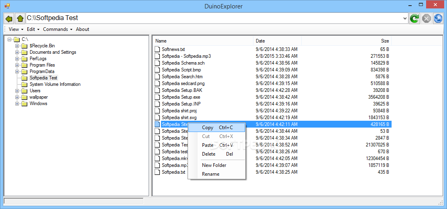Expand the wallpaper tree node
This screenshot has height=209, width=447.
pos(17,97)
